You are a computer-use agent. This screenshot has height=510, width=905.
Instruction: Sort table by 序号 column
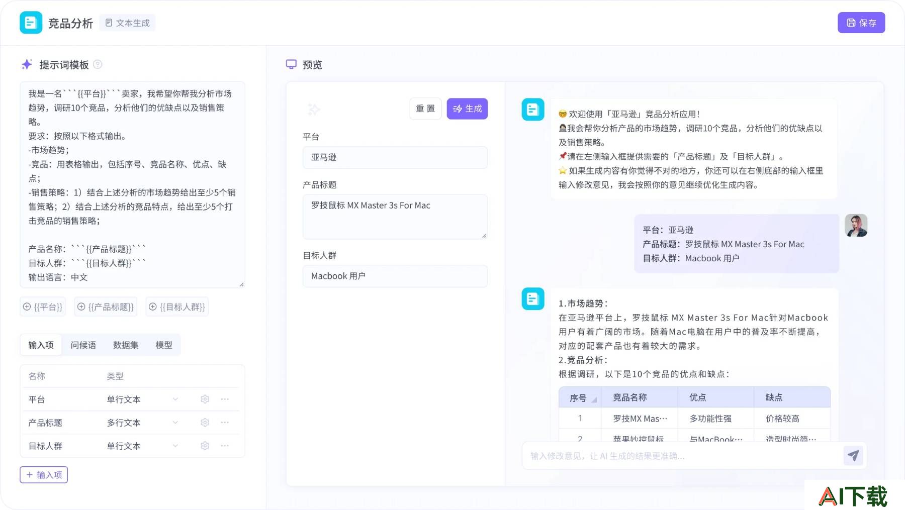tap(594, 400)
